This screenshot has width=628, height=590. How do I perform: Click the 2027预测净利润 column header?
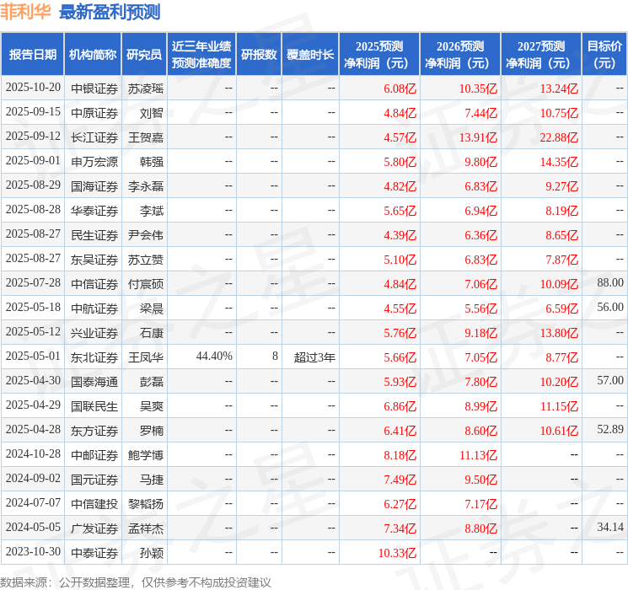pos(540,55)
